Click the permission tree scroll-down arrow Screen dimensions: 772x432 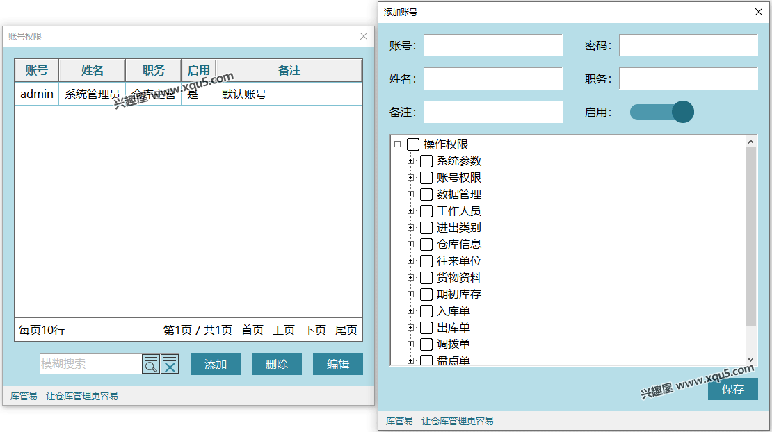coord(751,359)
